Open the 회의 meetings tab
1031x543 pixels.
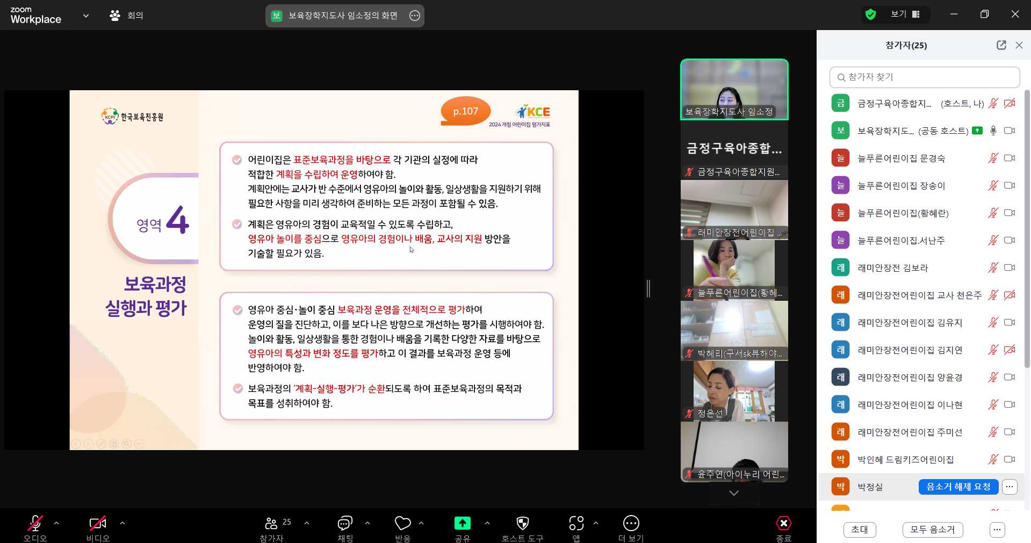(x=127, y=16)
